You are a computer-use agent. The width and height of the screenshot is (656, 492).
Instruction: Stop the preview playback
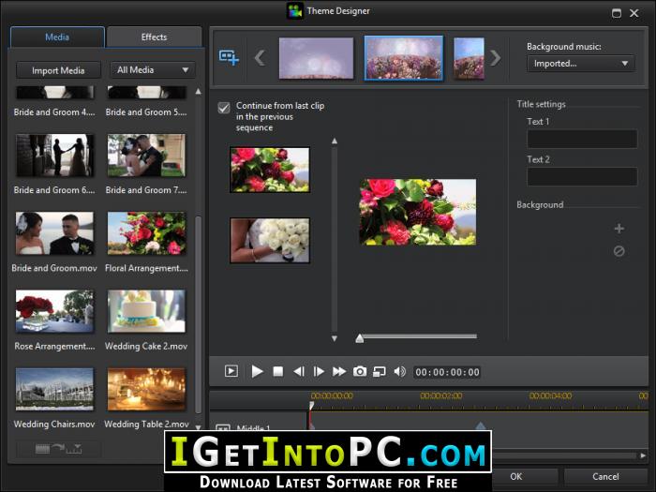click(x=277, y=371)
